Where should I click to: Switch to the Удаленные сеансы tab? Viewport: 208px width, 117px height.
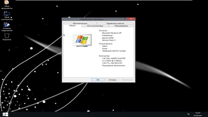[115, 23]
